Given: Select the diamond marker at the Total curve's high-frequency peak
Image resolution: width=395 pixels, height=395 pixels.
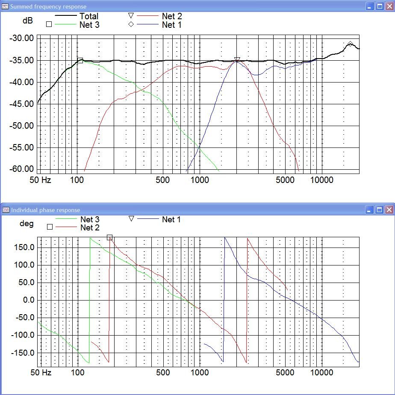Looking at the screenshot, I should coord(351,44).
